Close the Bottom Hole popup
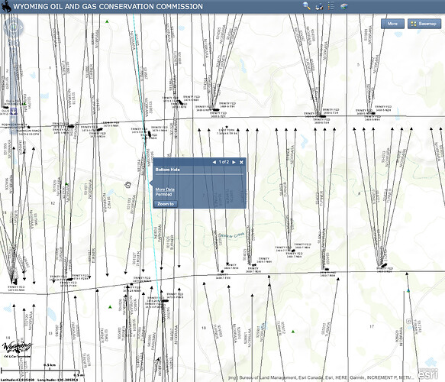Screen dimensions: 445x382 pos(241,162)
